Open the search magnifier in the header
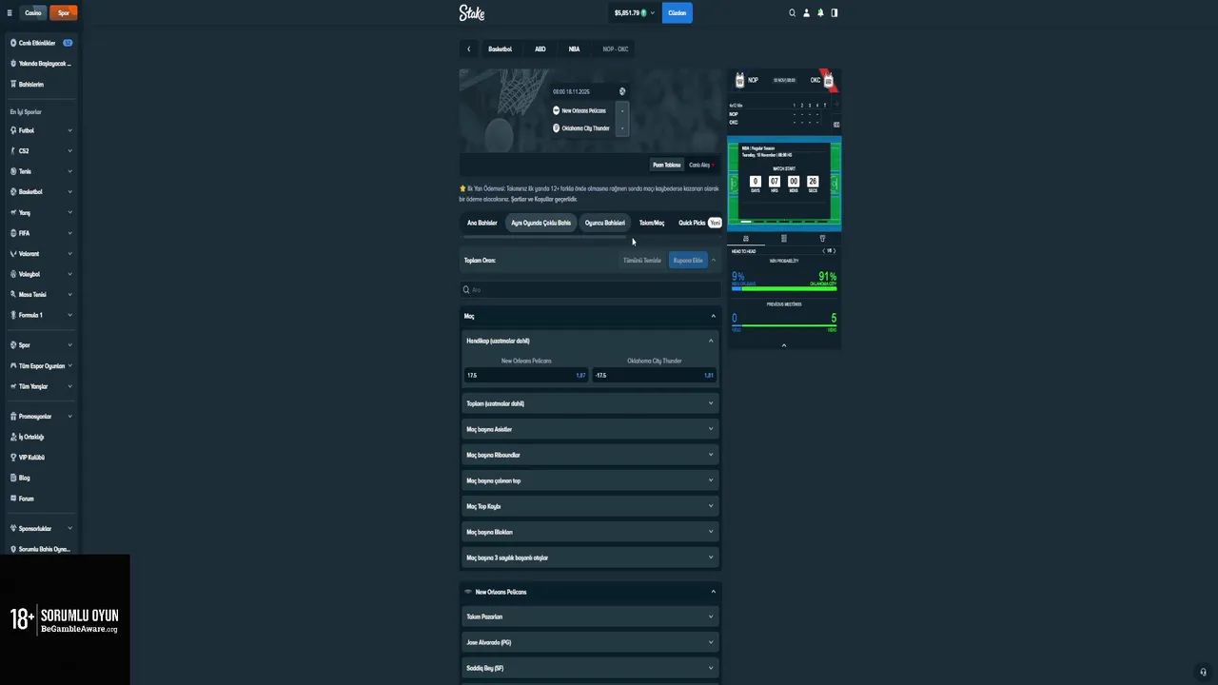Viewport: 1218px width, 685px height. (x=792, y=13)
